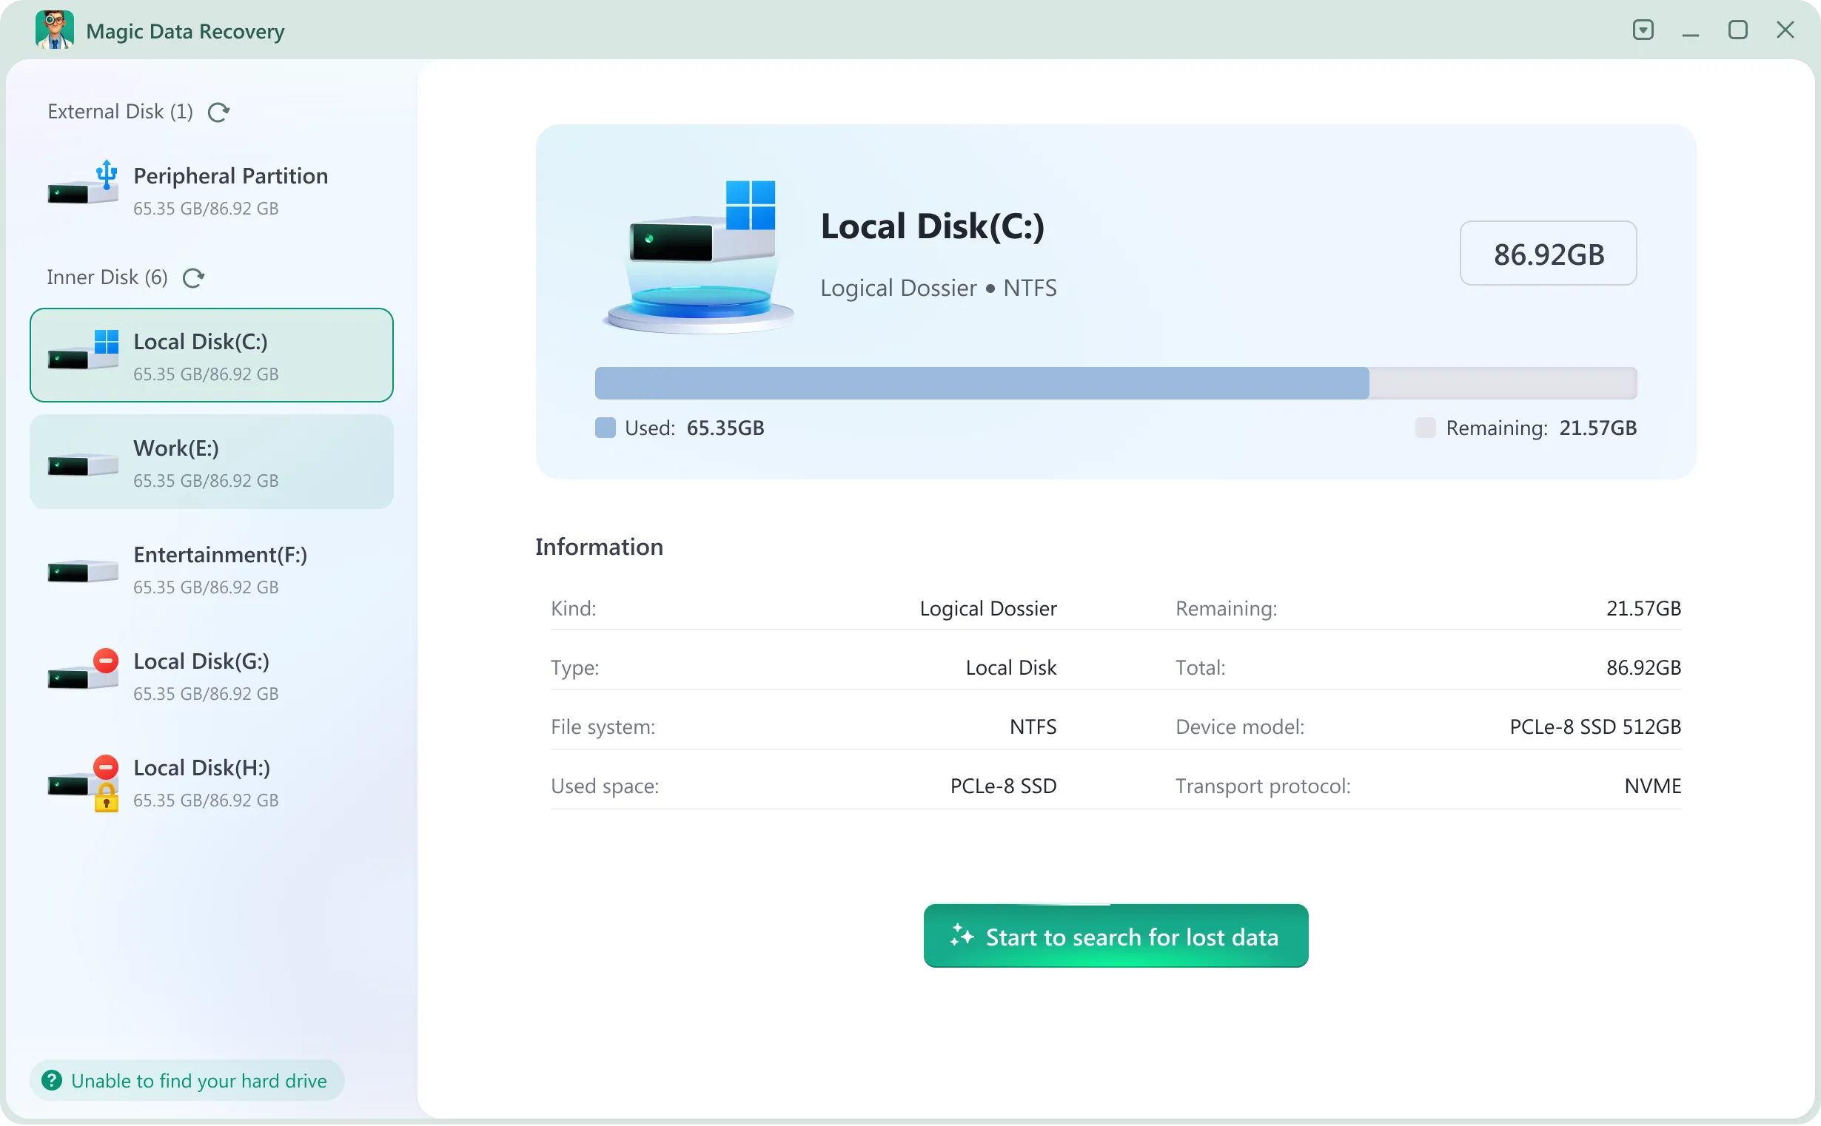Viewport: 1821px width, 1126px height.
Task: Toggle the Used legend swatch
Action: (x=605, y=428)
